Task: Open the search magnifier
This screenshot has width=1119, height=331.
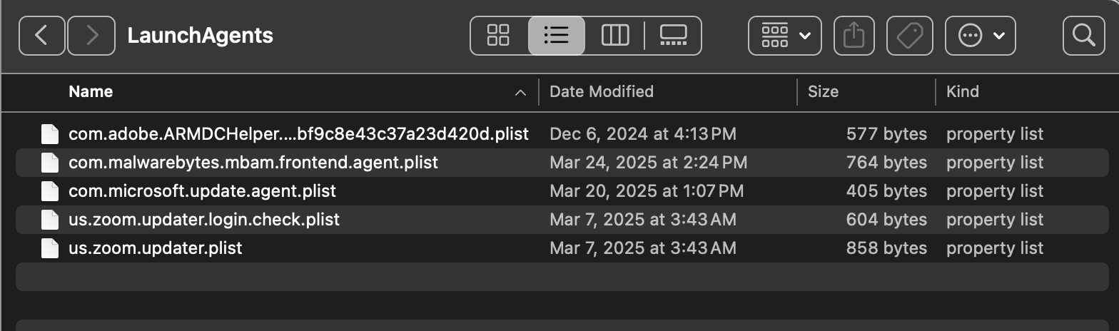Action: pyautogui.click(x=1083, y=36)
